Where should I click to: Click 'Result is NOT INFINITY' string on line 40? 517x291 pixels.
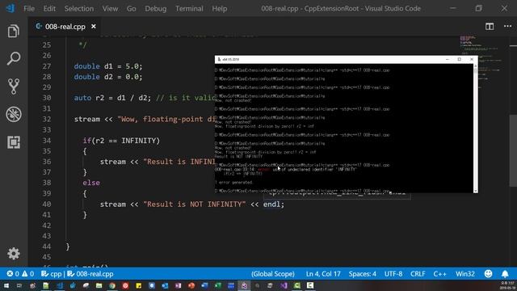click(x=195, y=205)
